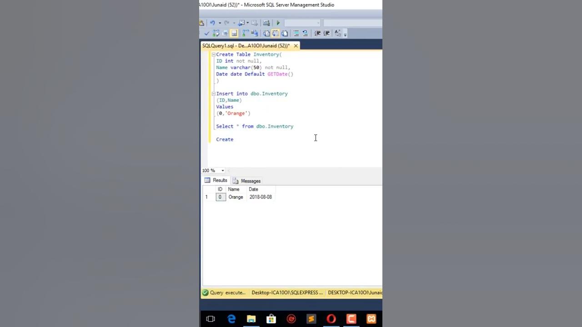Select the highlighted Results to Grid icon
This screenshot has height=327, width=582.
pos(276,33)
